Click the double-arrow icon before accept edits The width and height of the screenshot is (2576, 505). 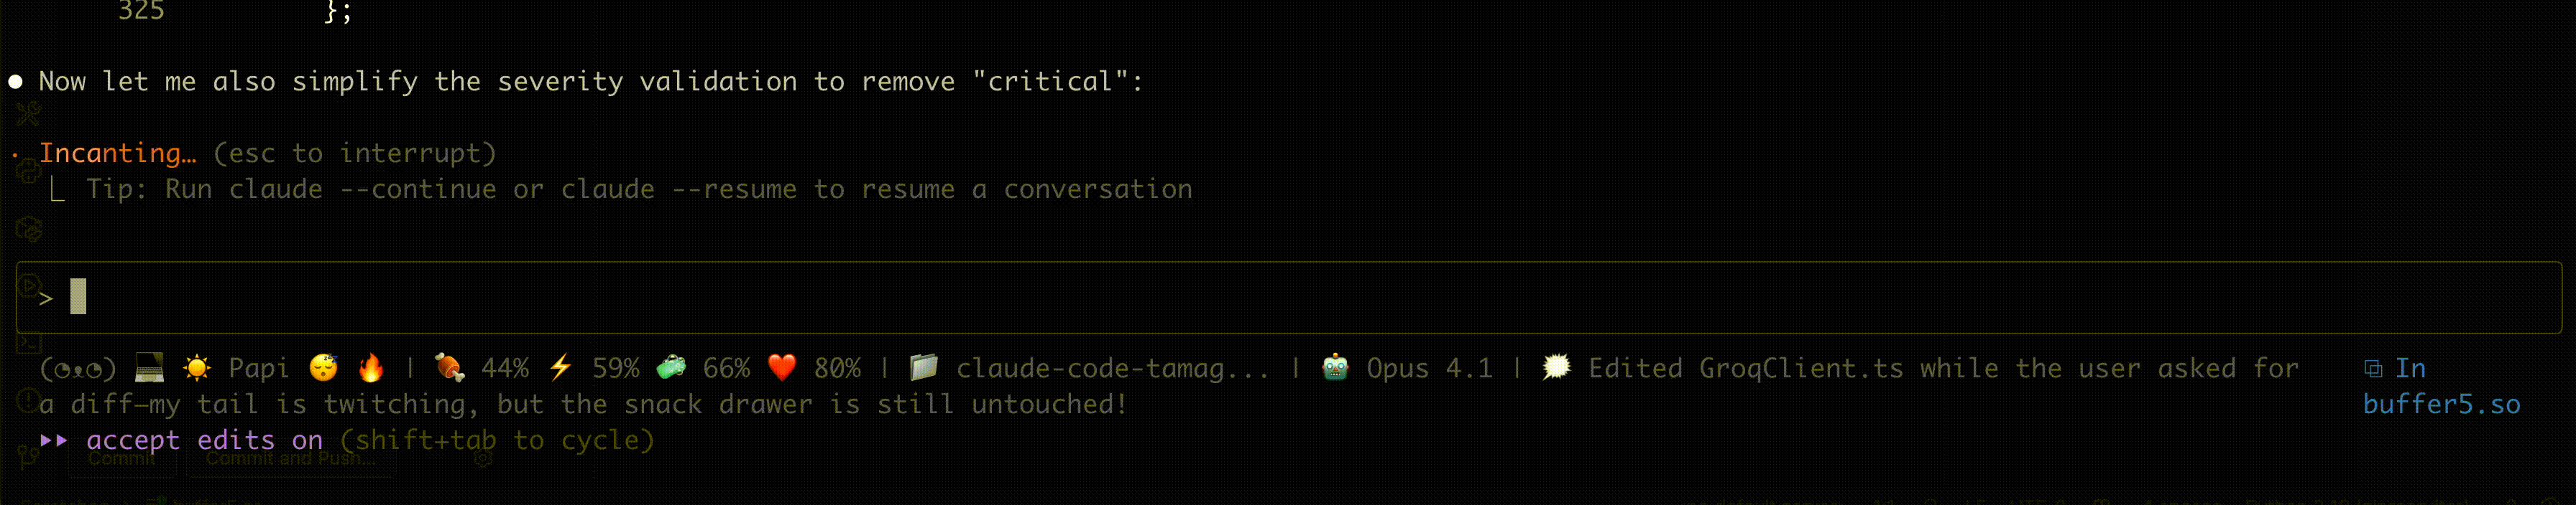tap(54, 440)
